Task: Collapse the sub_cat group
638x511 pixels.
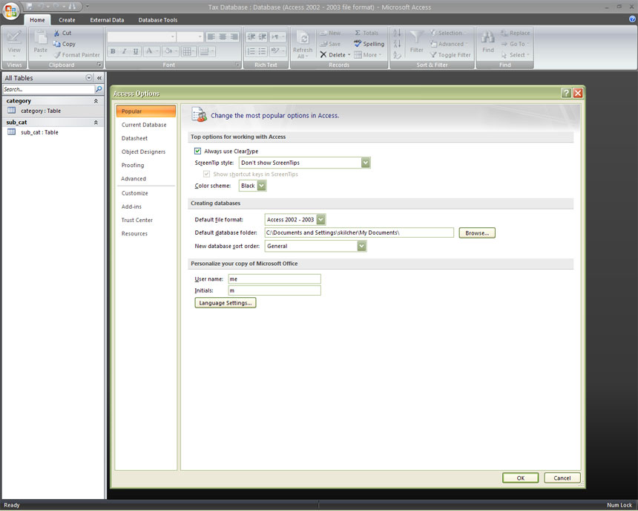Action: pos(96,122)
